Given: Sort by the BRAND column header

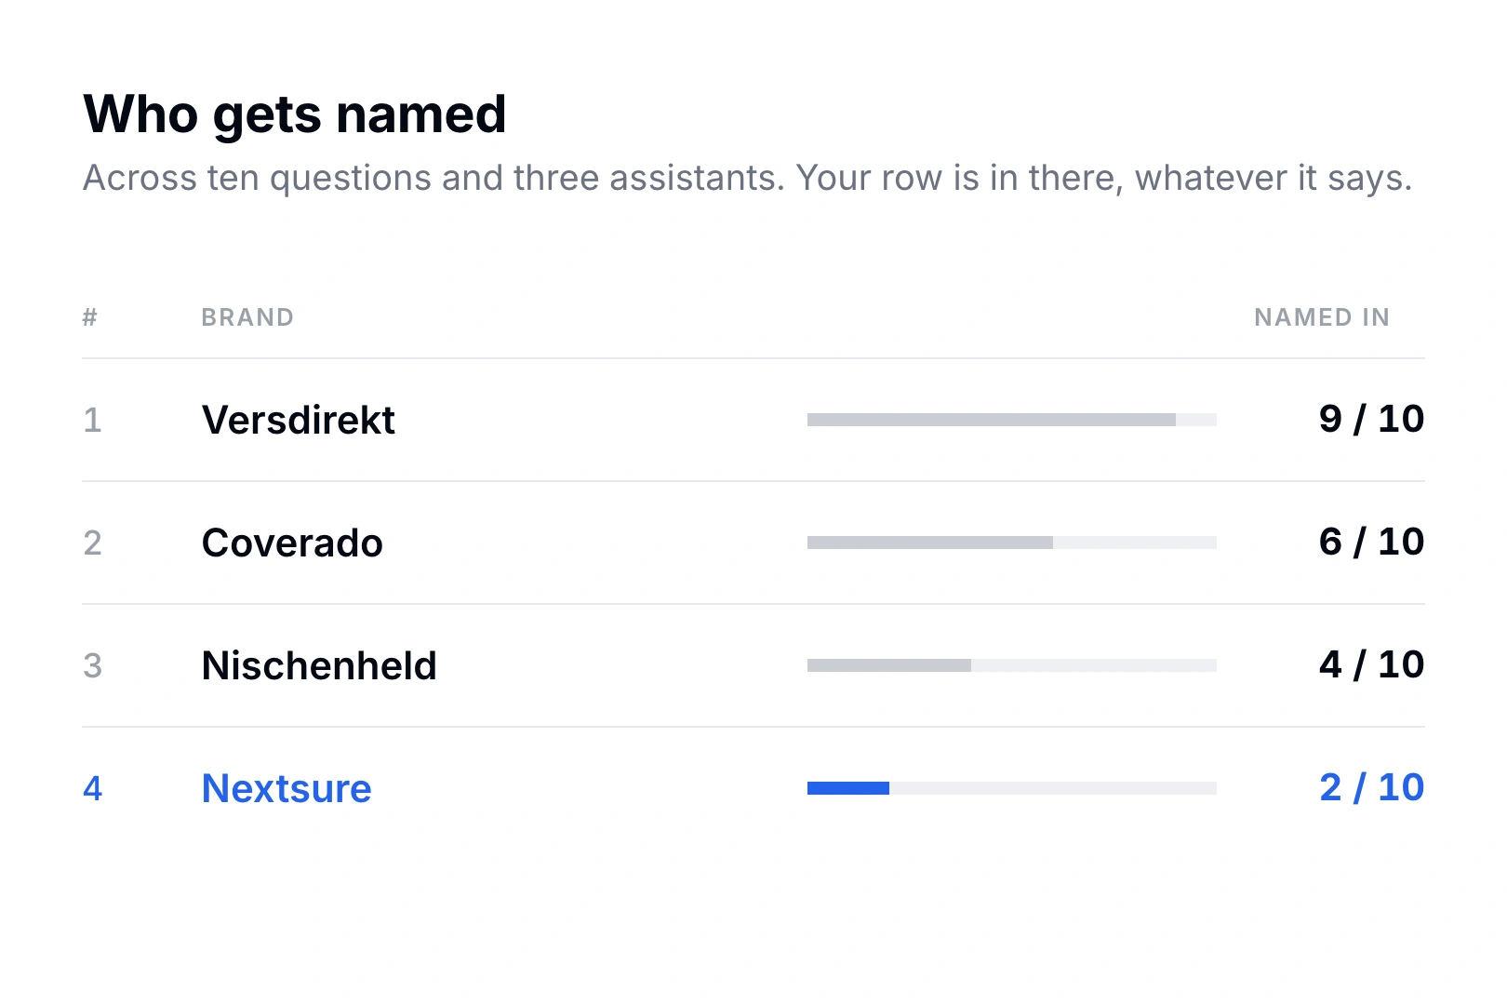Looking at the screenshot, I should [247, 317].
